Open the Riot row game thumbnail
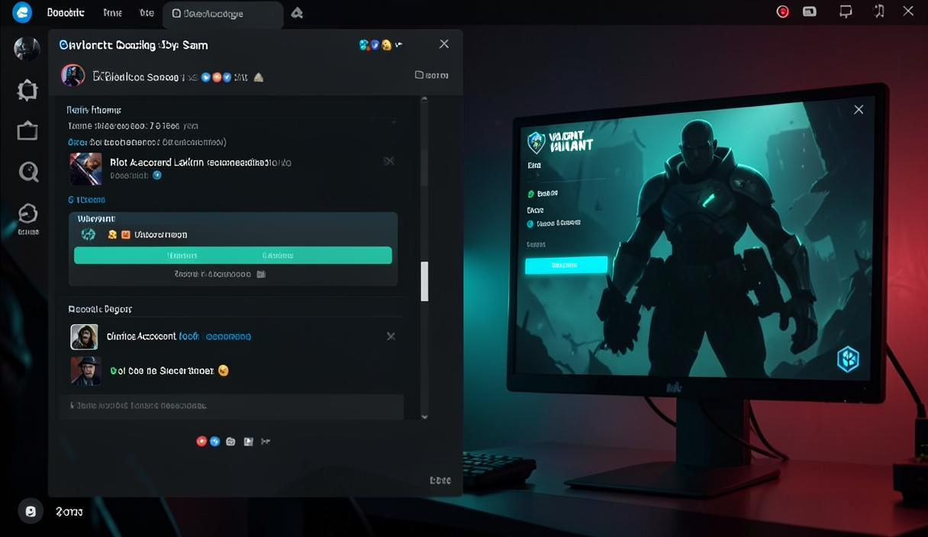The width and height of the screenshot is (928, 537). [85, 169]
